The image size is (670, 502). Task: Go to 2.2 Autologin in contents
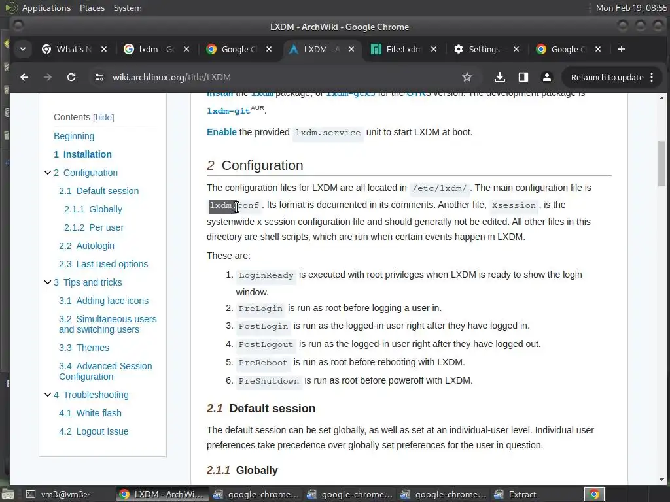[87, 246]
